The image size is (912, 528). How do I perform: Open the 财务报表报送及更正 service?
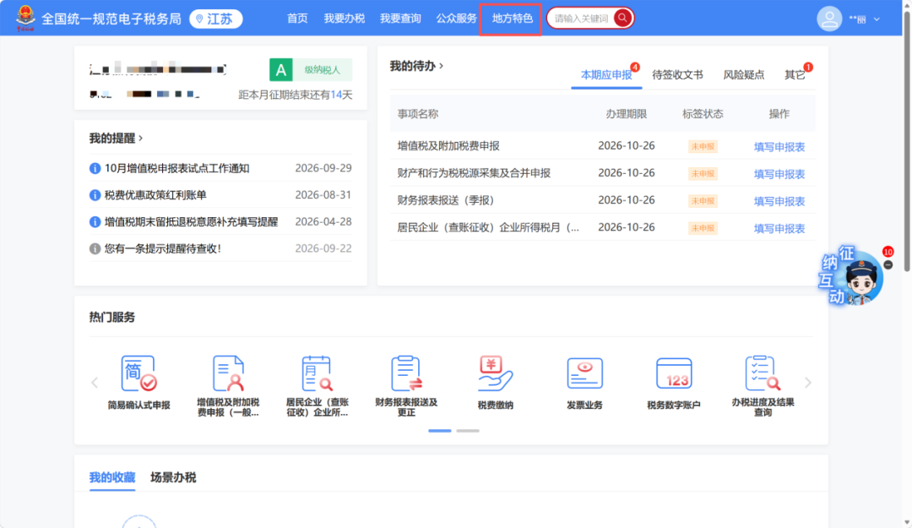click(x=406, y=385)
